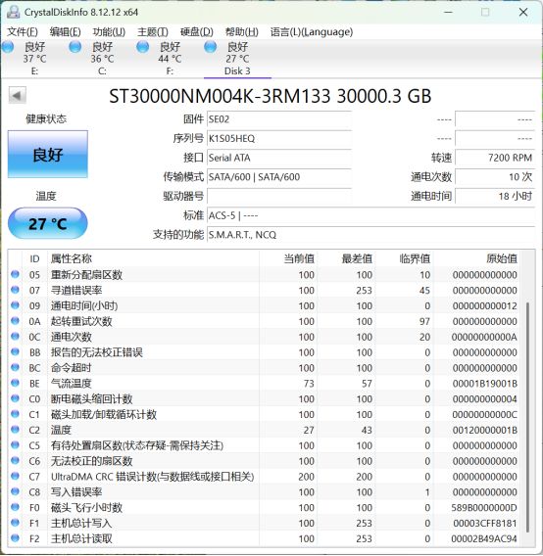
Task: Click status dot for BC 命令超时
Action: (15, 367)
